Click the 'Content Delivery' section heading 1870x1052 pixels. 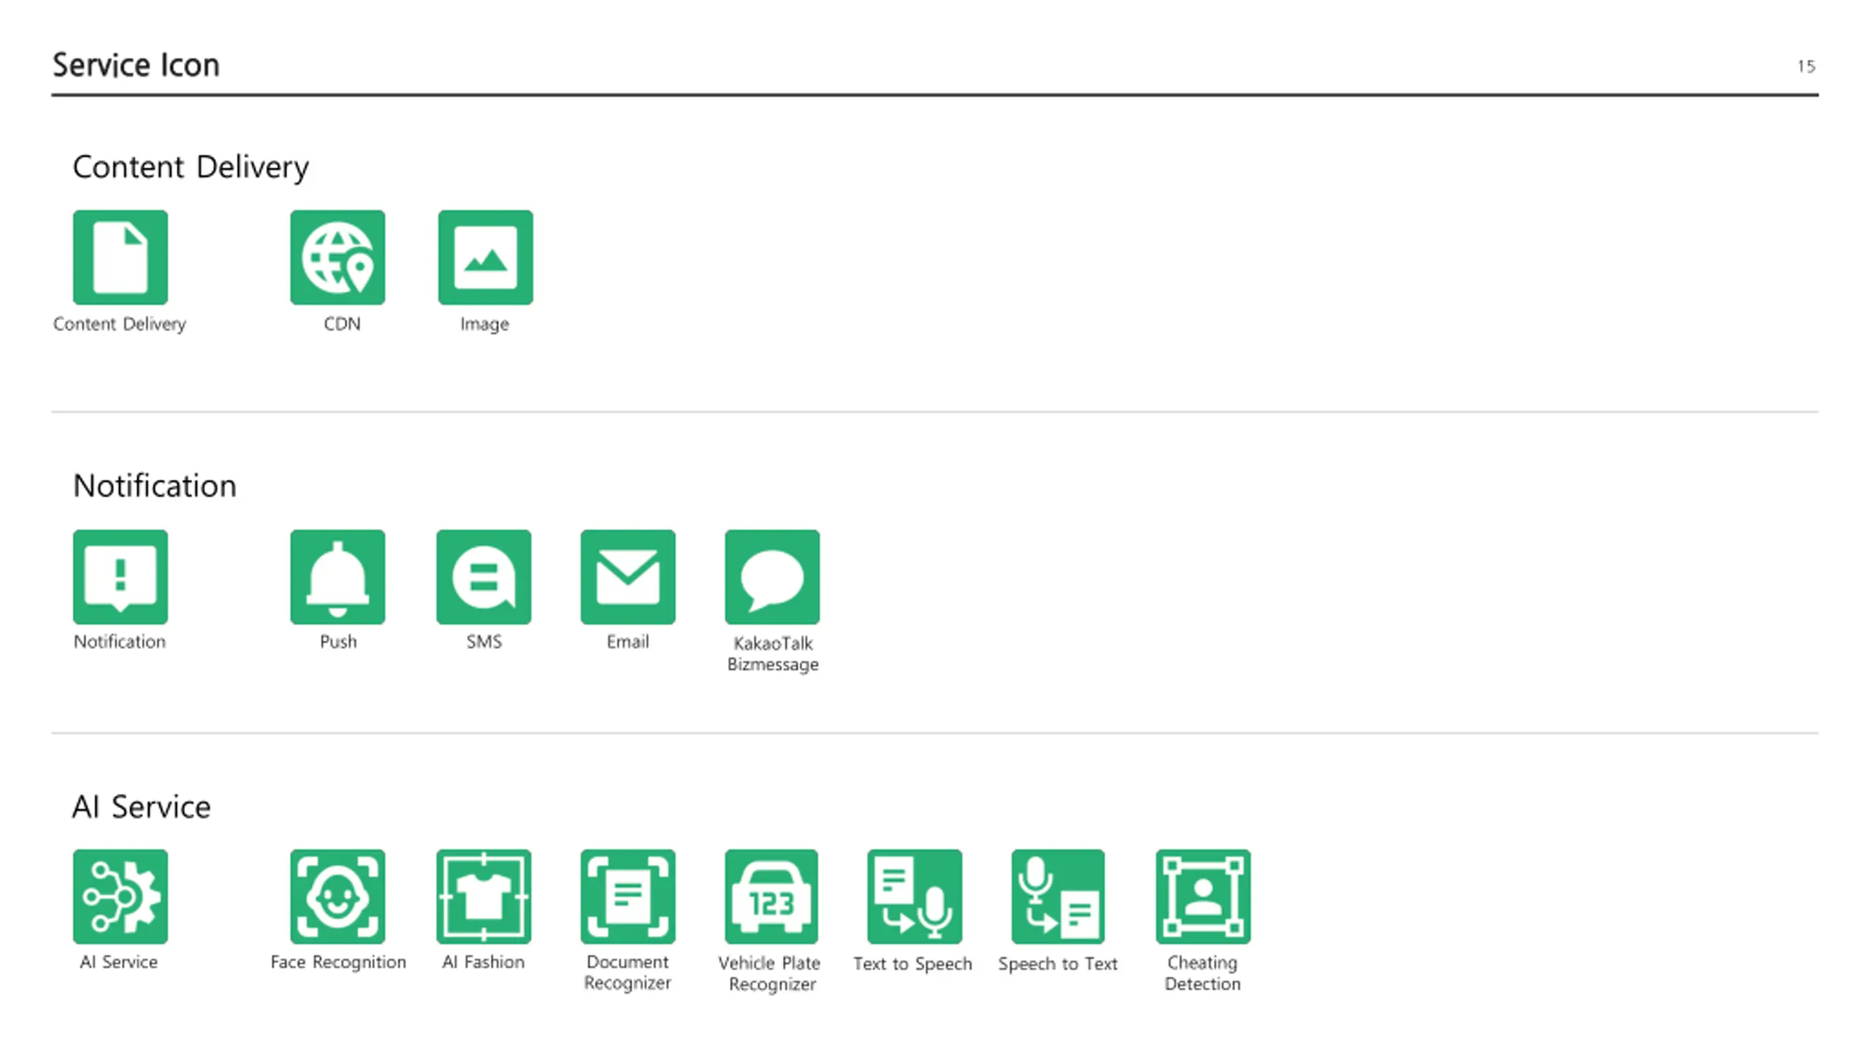(x=191, y=167)
